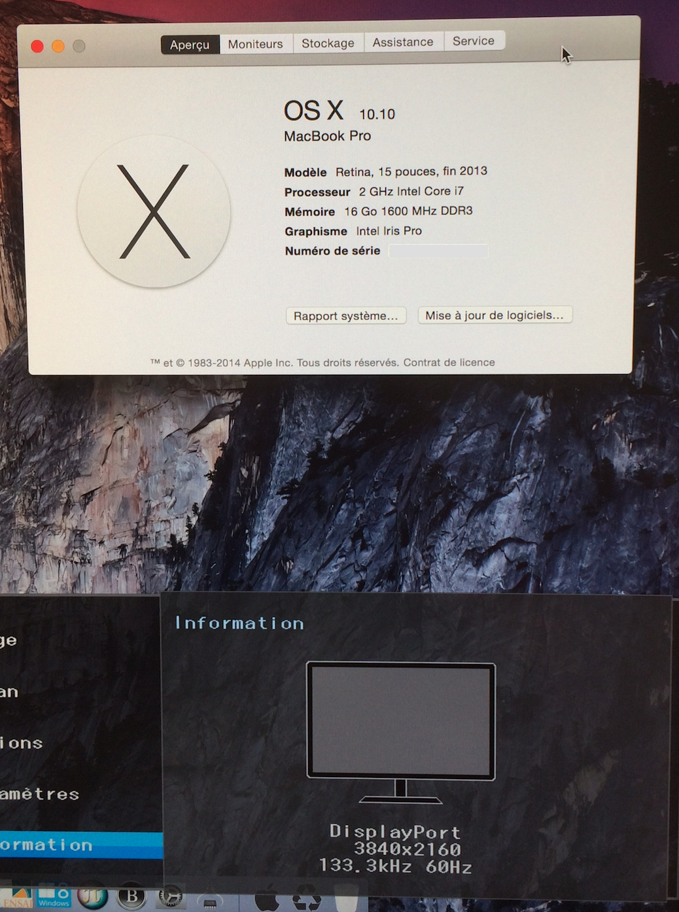
Task: Open the ENSAI icon in the Dock
Action: pyautogui.click(x=16, y=898)
